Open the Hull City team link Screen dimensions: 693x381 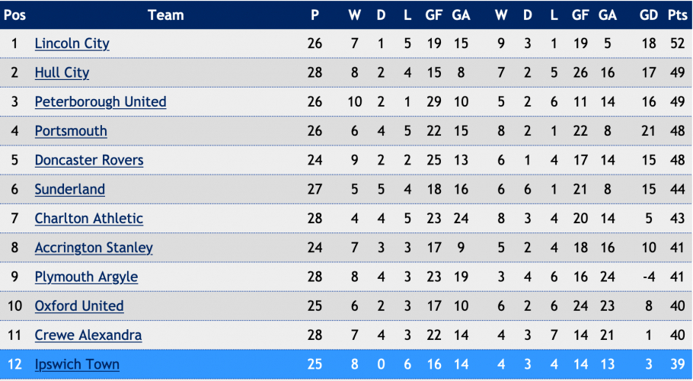[62, 72]
